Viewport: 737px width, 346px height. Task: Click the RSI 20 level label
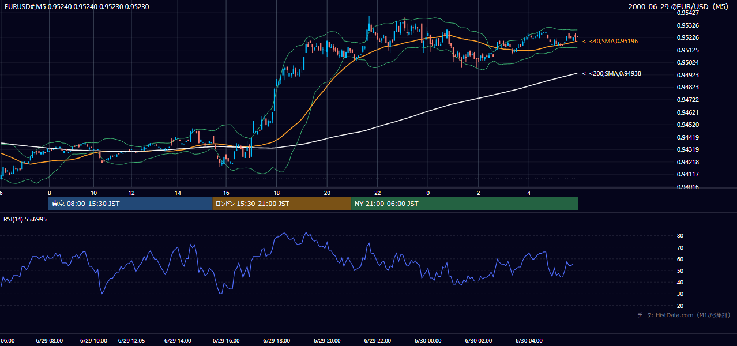pyautogui.click(x=680, y=306)
